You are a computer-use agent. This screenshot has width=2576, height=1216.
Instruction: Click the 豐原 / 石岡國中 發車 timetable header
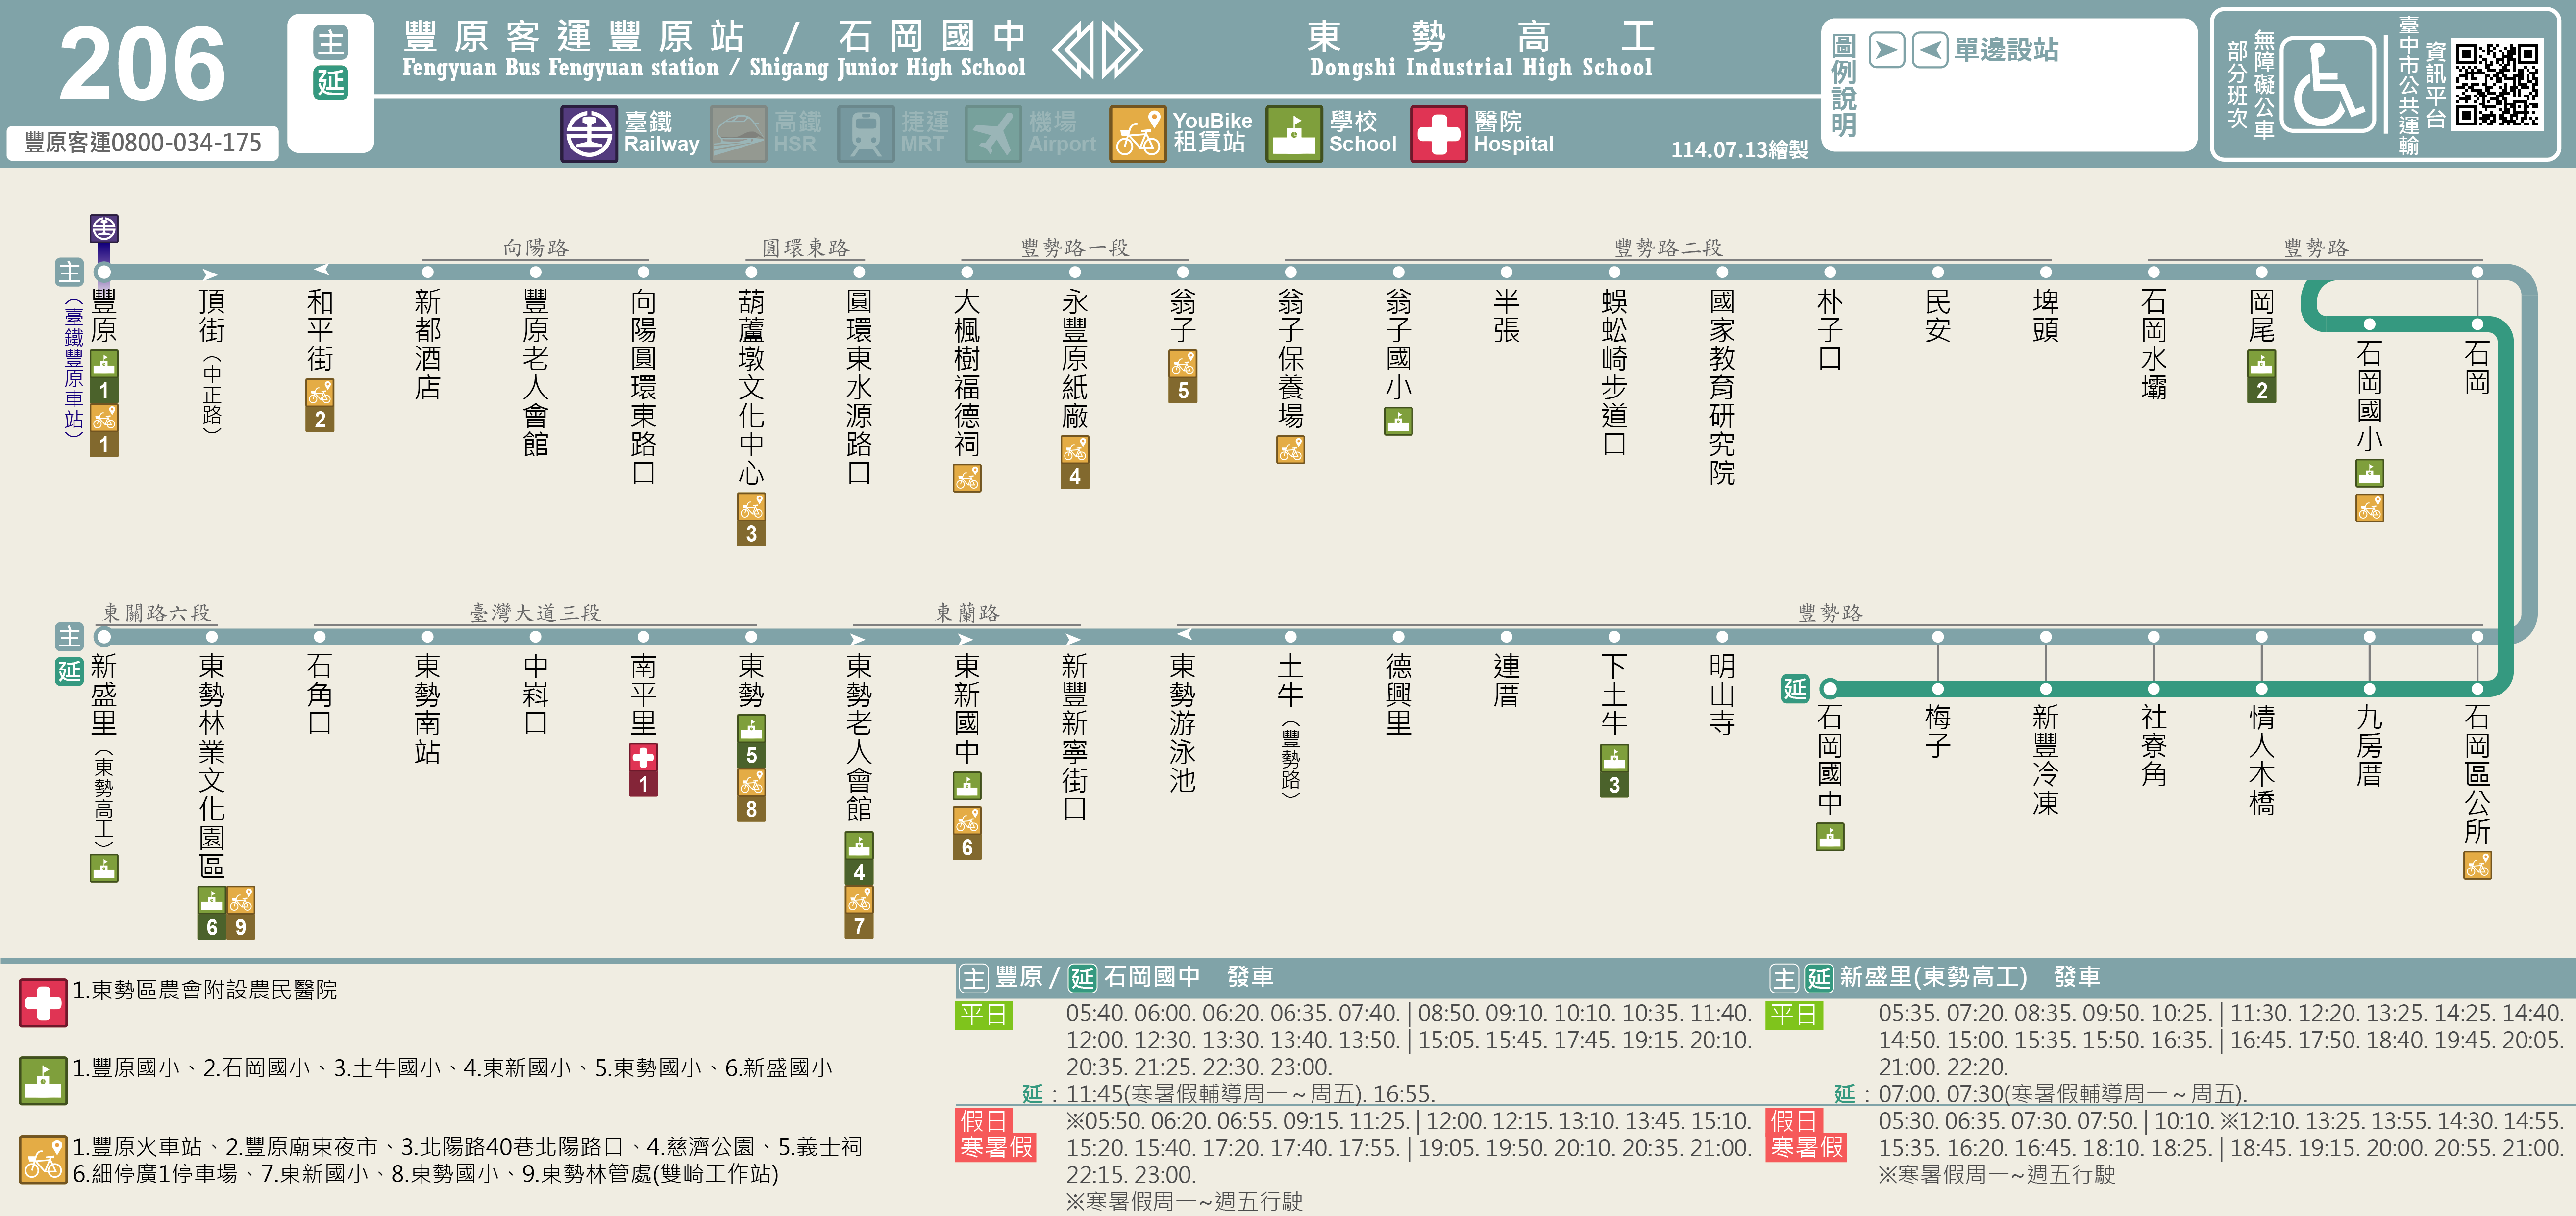[1116, 977]
